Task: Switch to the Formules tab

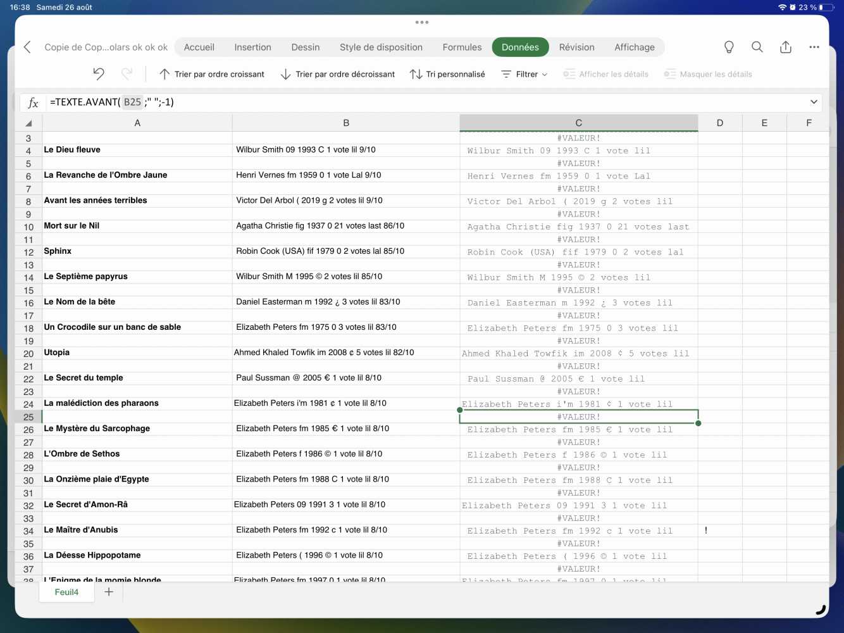Action: point(462,47)
